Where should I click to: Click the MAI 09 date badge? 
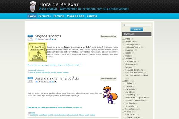(x=30, y=80)
